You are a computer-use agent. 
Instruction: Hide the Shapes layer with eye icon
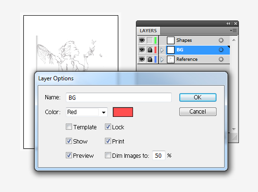click(x=142, y=40)
